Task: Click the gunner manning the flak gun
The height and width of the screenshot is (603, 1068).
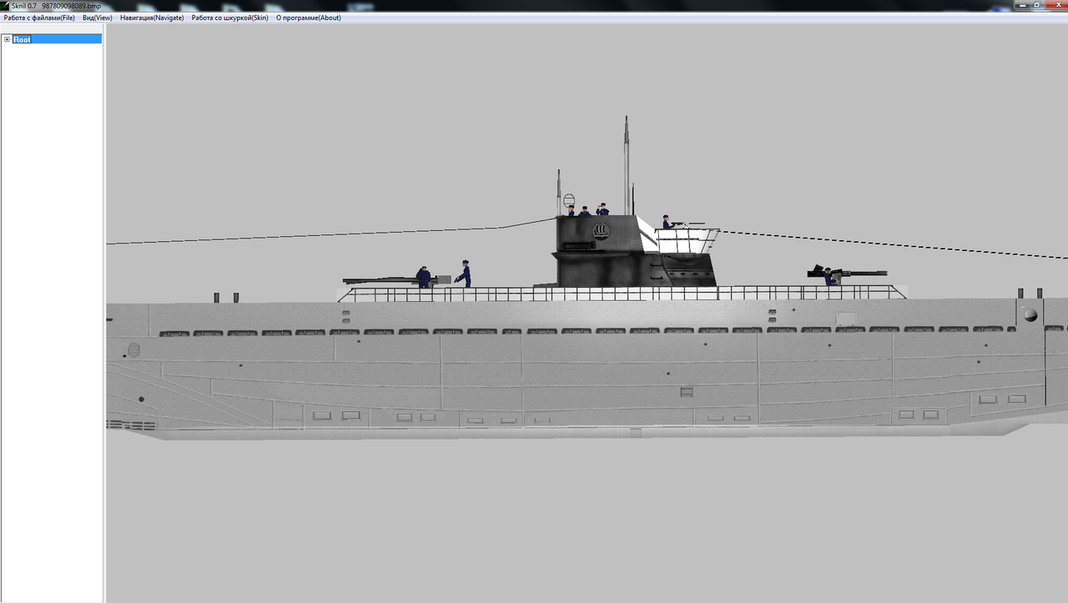Action: click(x=829, y=277)
